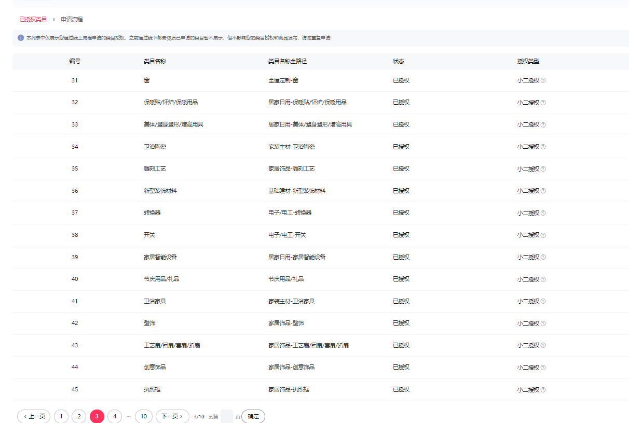Viewport: 629px width, 423px height.
Task: Open help tooltip icon in row 40
Action: coord(543,279)
